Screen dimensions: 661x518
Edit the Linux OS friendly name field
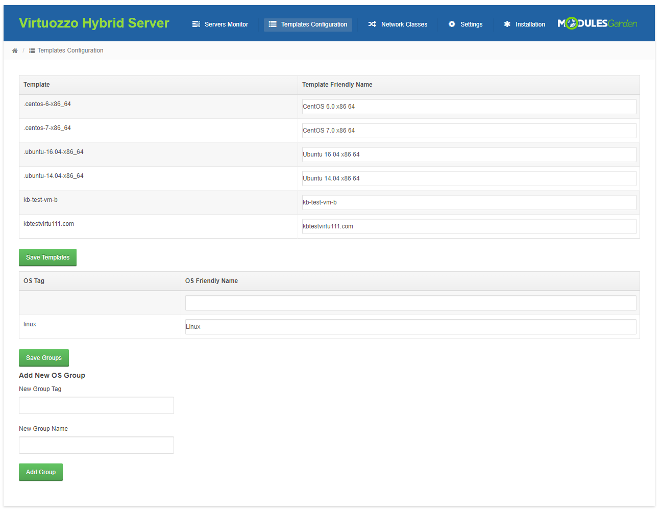[x=411, y=327]
